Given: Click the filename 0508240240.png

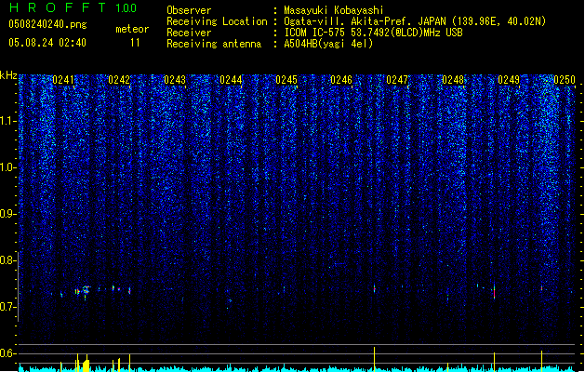Looking at the screenshot, I should pos(47,24).
